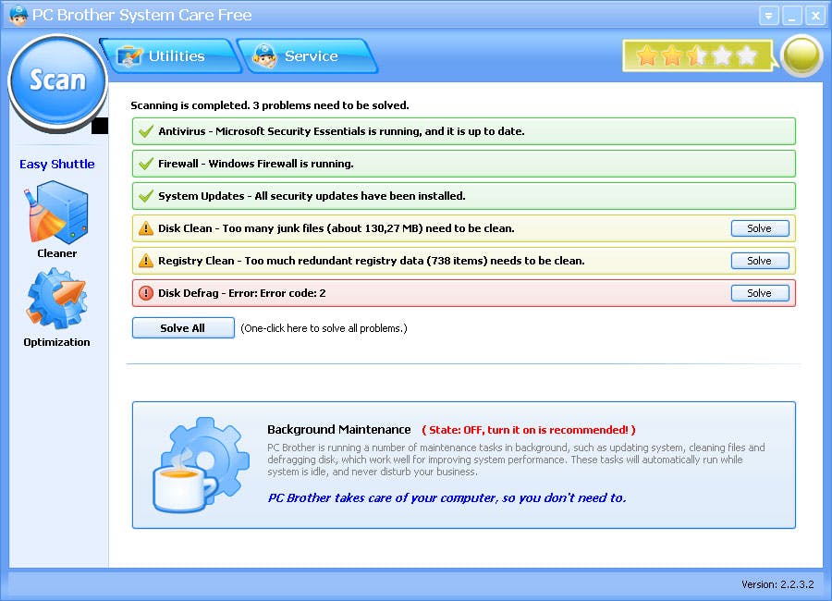Click the PC Brother title bar mascot icon

[18, 15]
